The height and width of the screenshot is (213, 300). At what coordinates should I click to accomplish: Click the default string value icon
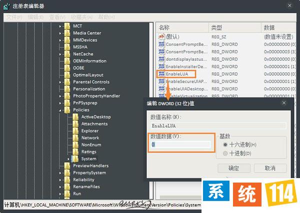tap(161, 36)
